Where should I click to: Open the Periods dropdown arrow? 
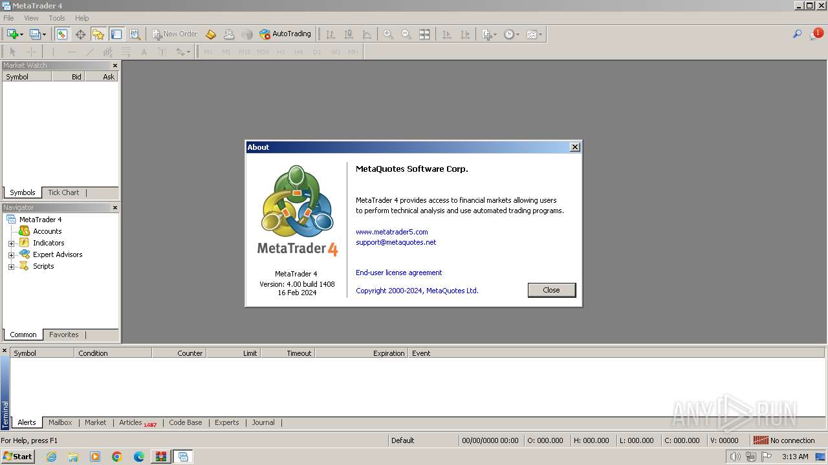pos(517,34)
